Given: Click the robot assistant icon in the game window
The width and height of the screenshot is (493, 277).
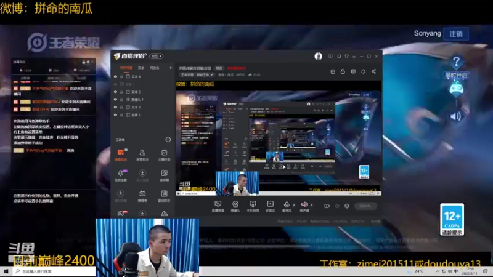Looking at the screenshot, I should 456,89.
